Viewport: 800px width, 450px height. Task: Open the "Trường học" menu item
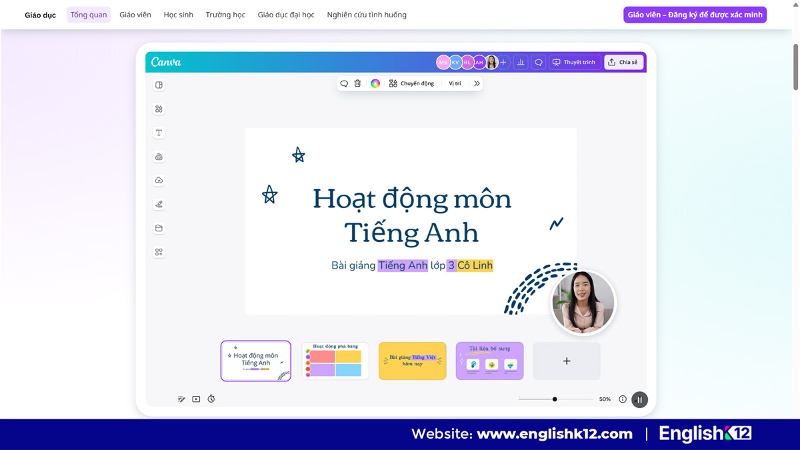(225, 14)
